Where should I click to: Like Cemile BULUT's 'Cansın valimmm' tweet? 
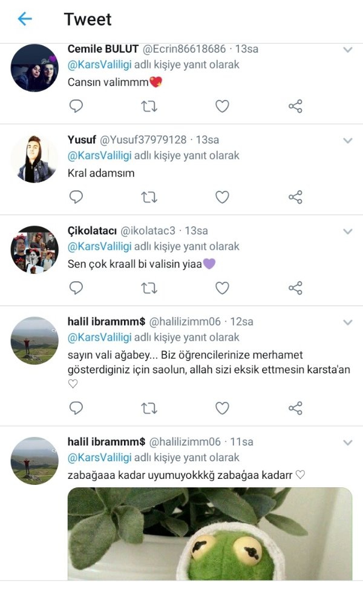(222, 106)
